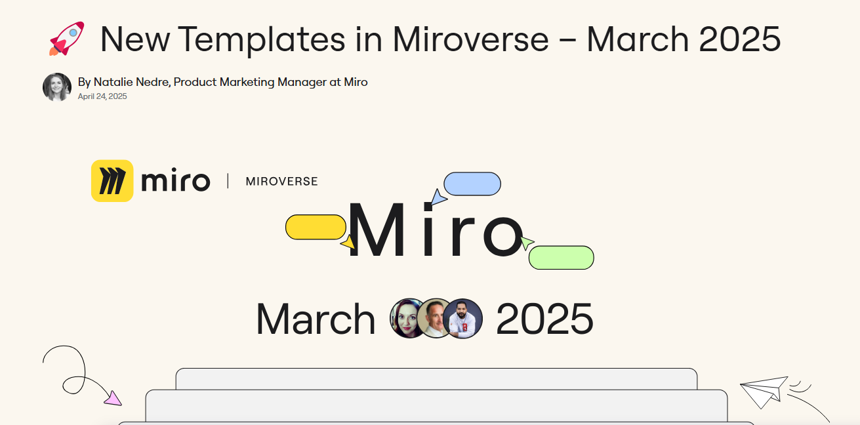Viewport: 860px width, 425px height.
Task: Select the woman's avatar next to March
Action: tap(409, 318)
